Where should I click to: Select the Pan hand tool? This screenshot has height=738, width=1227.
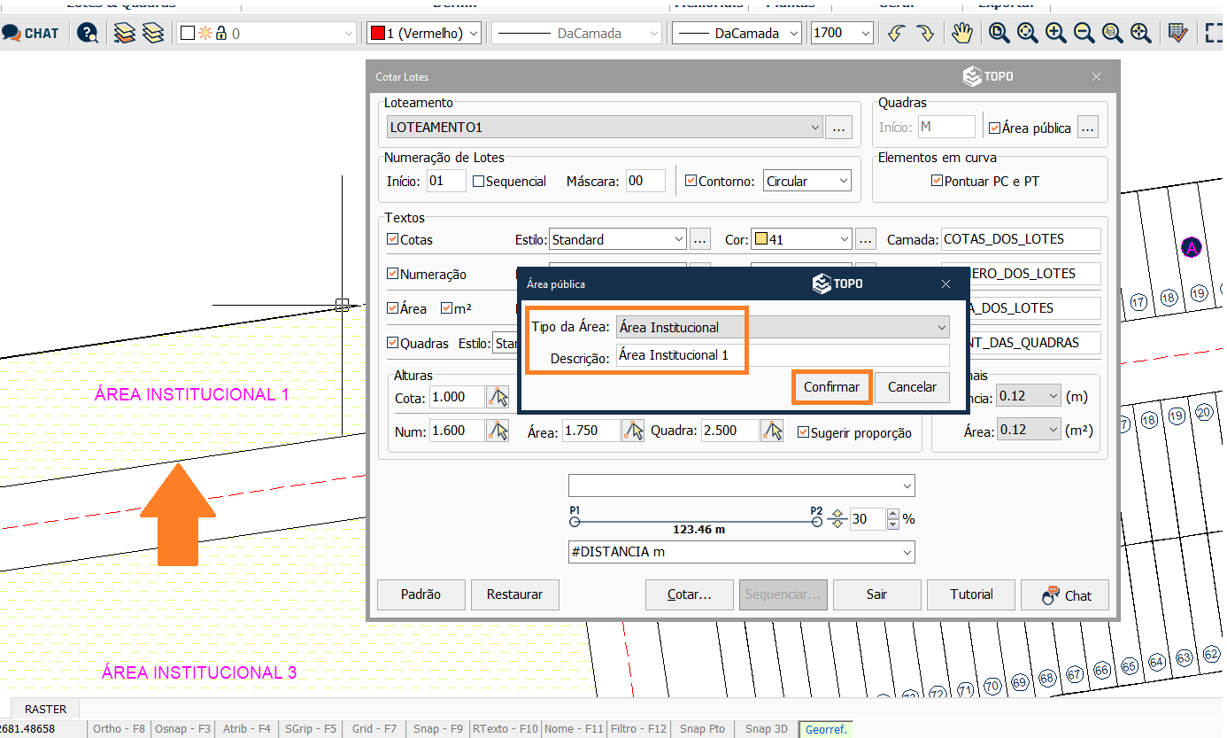point(961,34)
